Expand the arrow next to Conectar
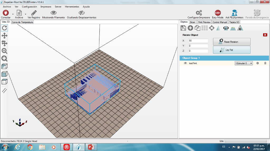Viewport: 270px width, 151px height. pyautogui.click(x=13, y=14)
